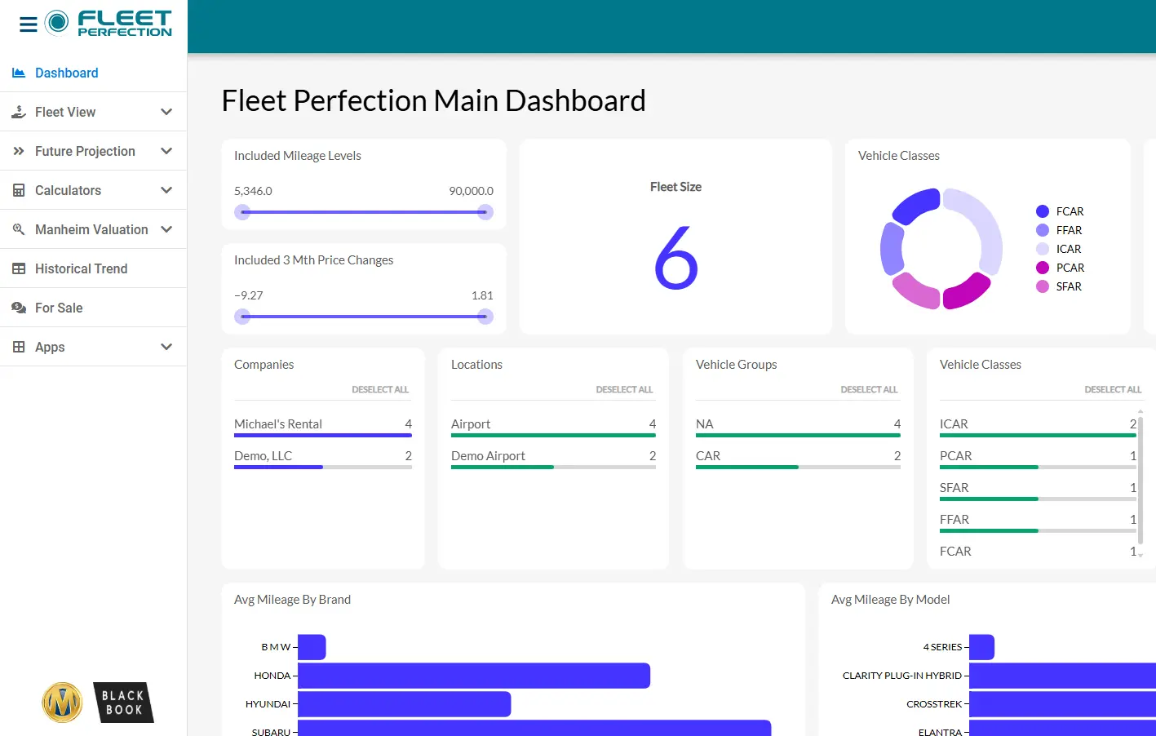Click the For Sale coins icon
Viewport: 1156px width, 736px height.
[19, 308]
